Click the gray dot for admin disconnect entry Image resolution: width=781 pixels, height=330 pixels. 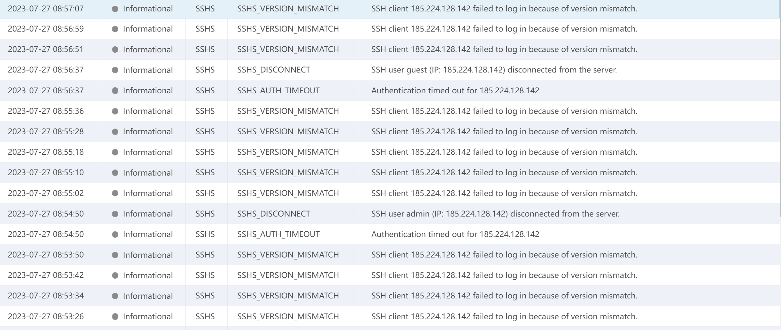115,214
